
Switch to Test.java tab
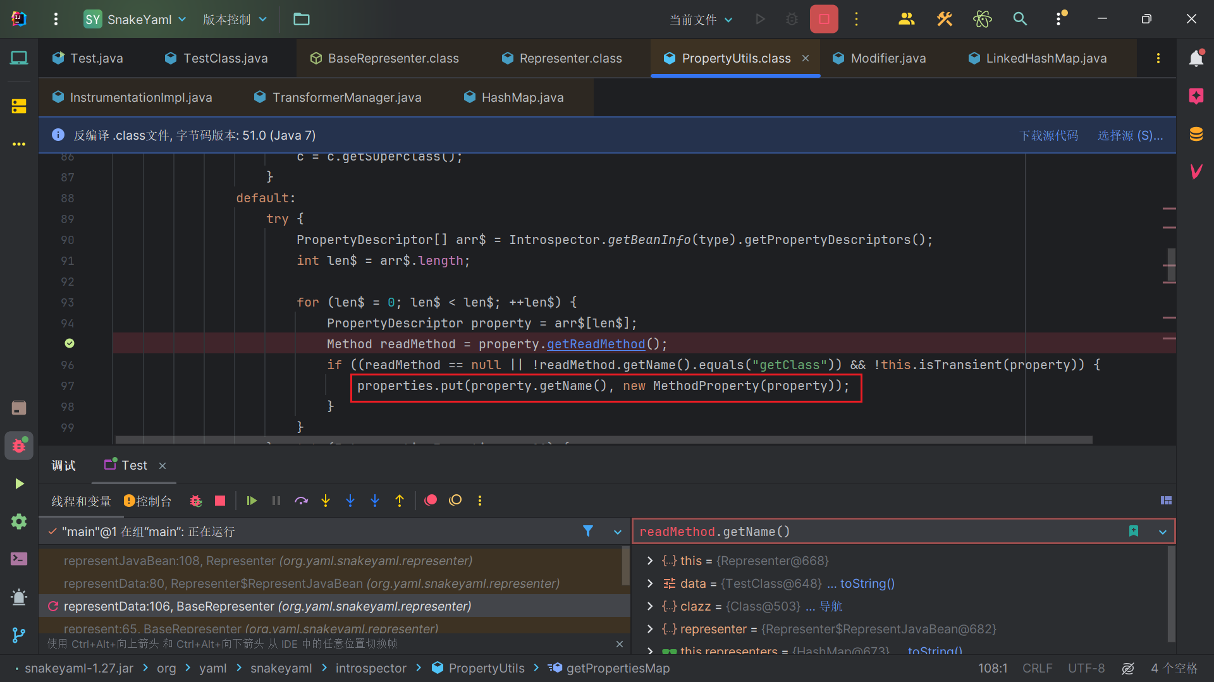tap(88, 58)
